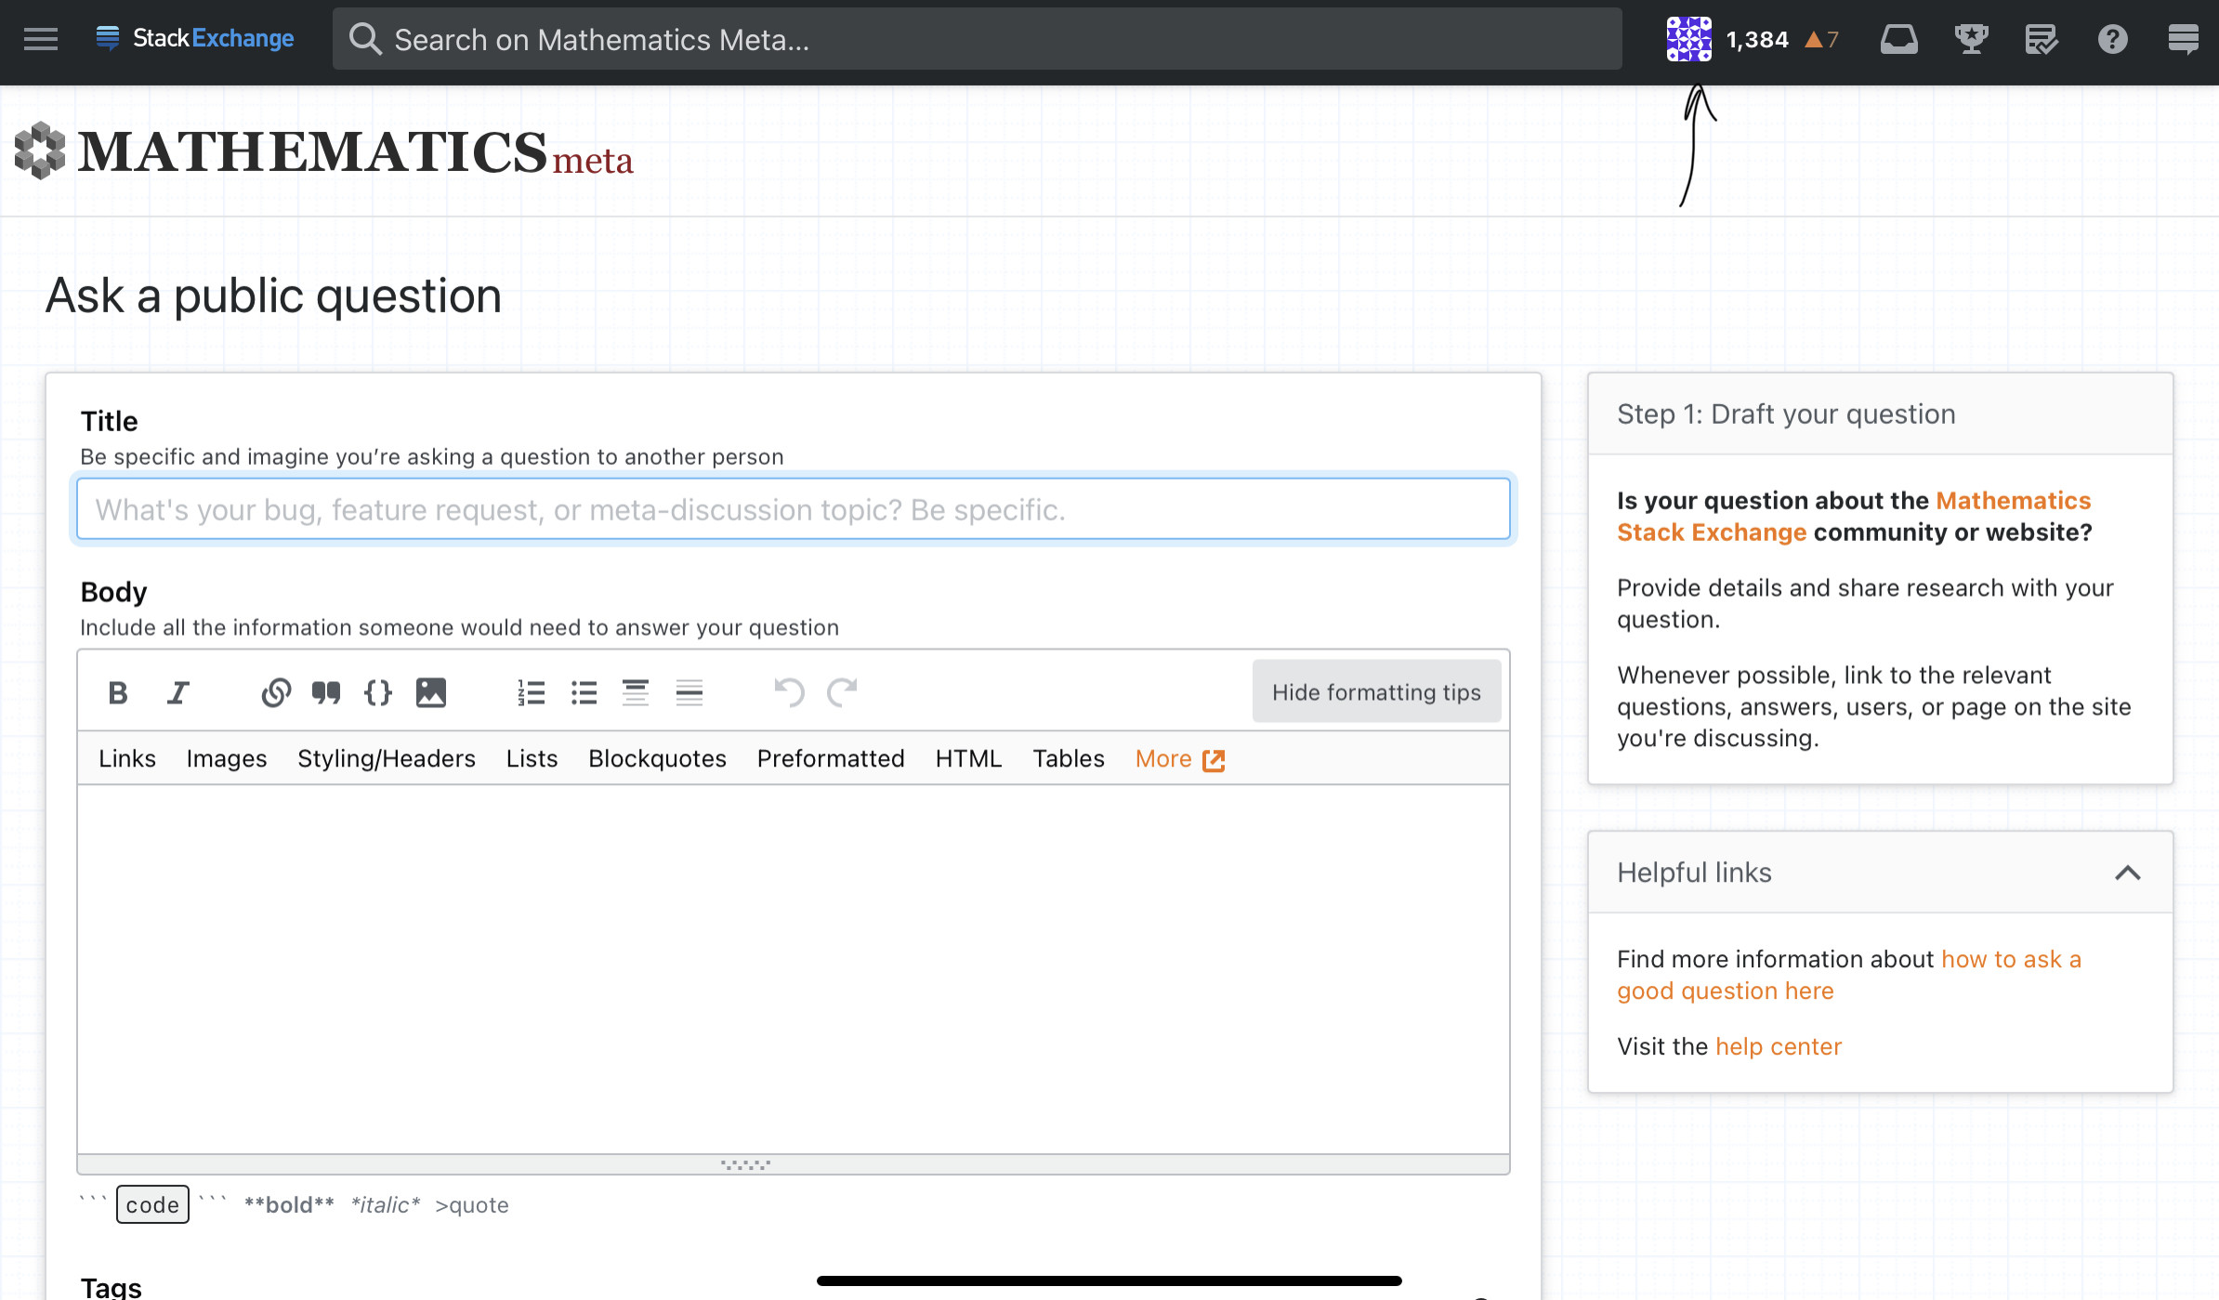This screenshot has height=1300, width=2219.
Task: Open the More formatting help link
Action: coord(1180,759)
